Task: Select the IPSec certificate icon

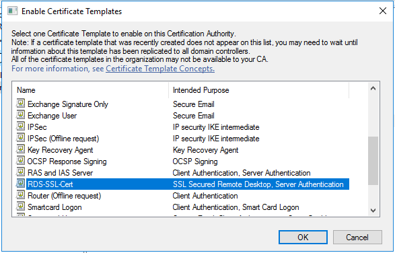Action: pos(21,126)
